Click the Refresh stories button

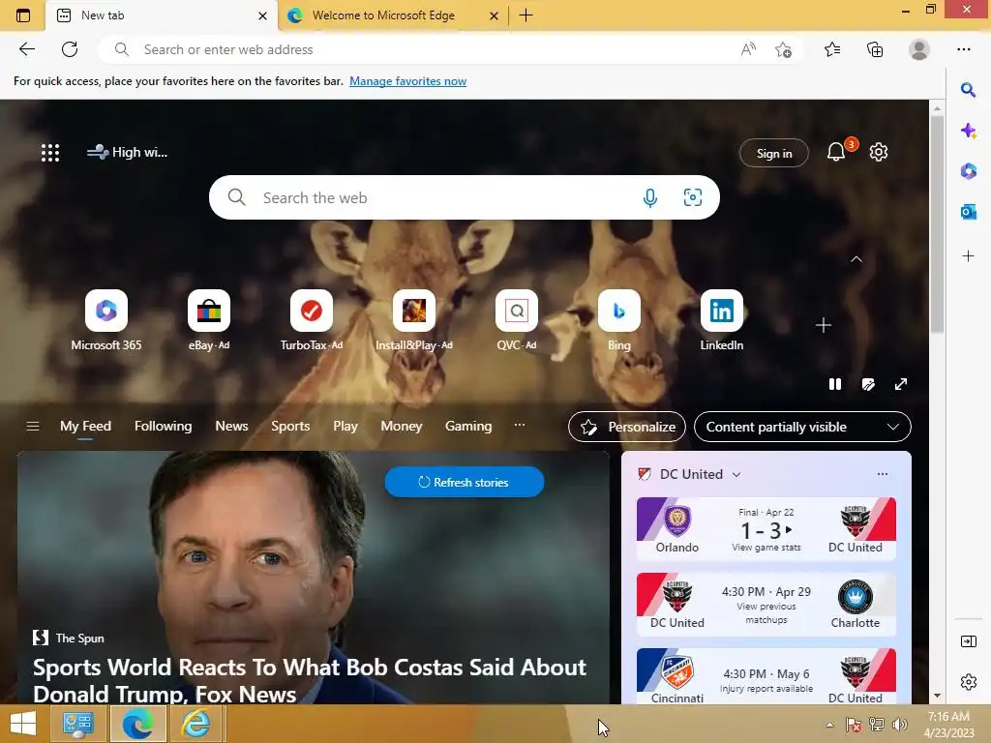pos(464,482)
